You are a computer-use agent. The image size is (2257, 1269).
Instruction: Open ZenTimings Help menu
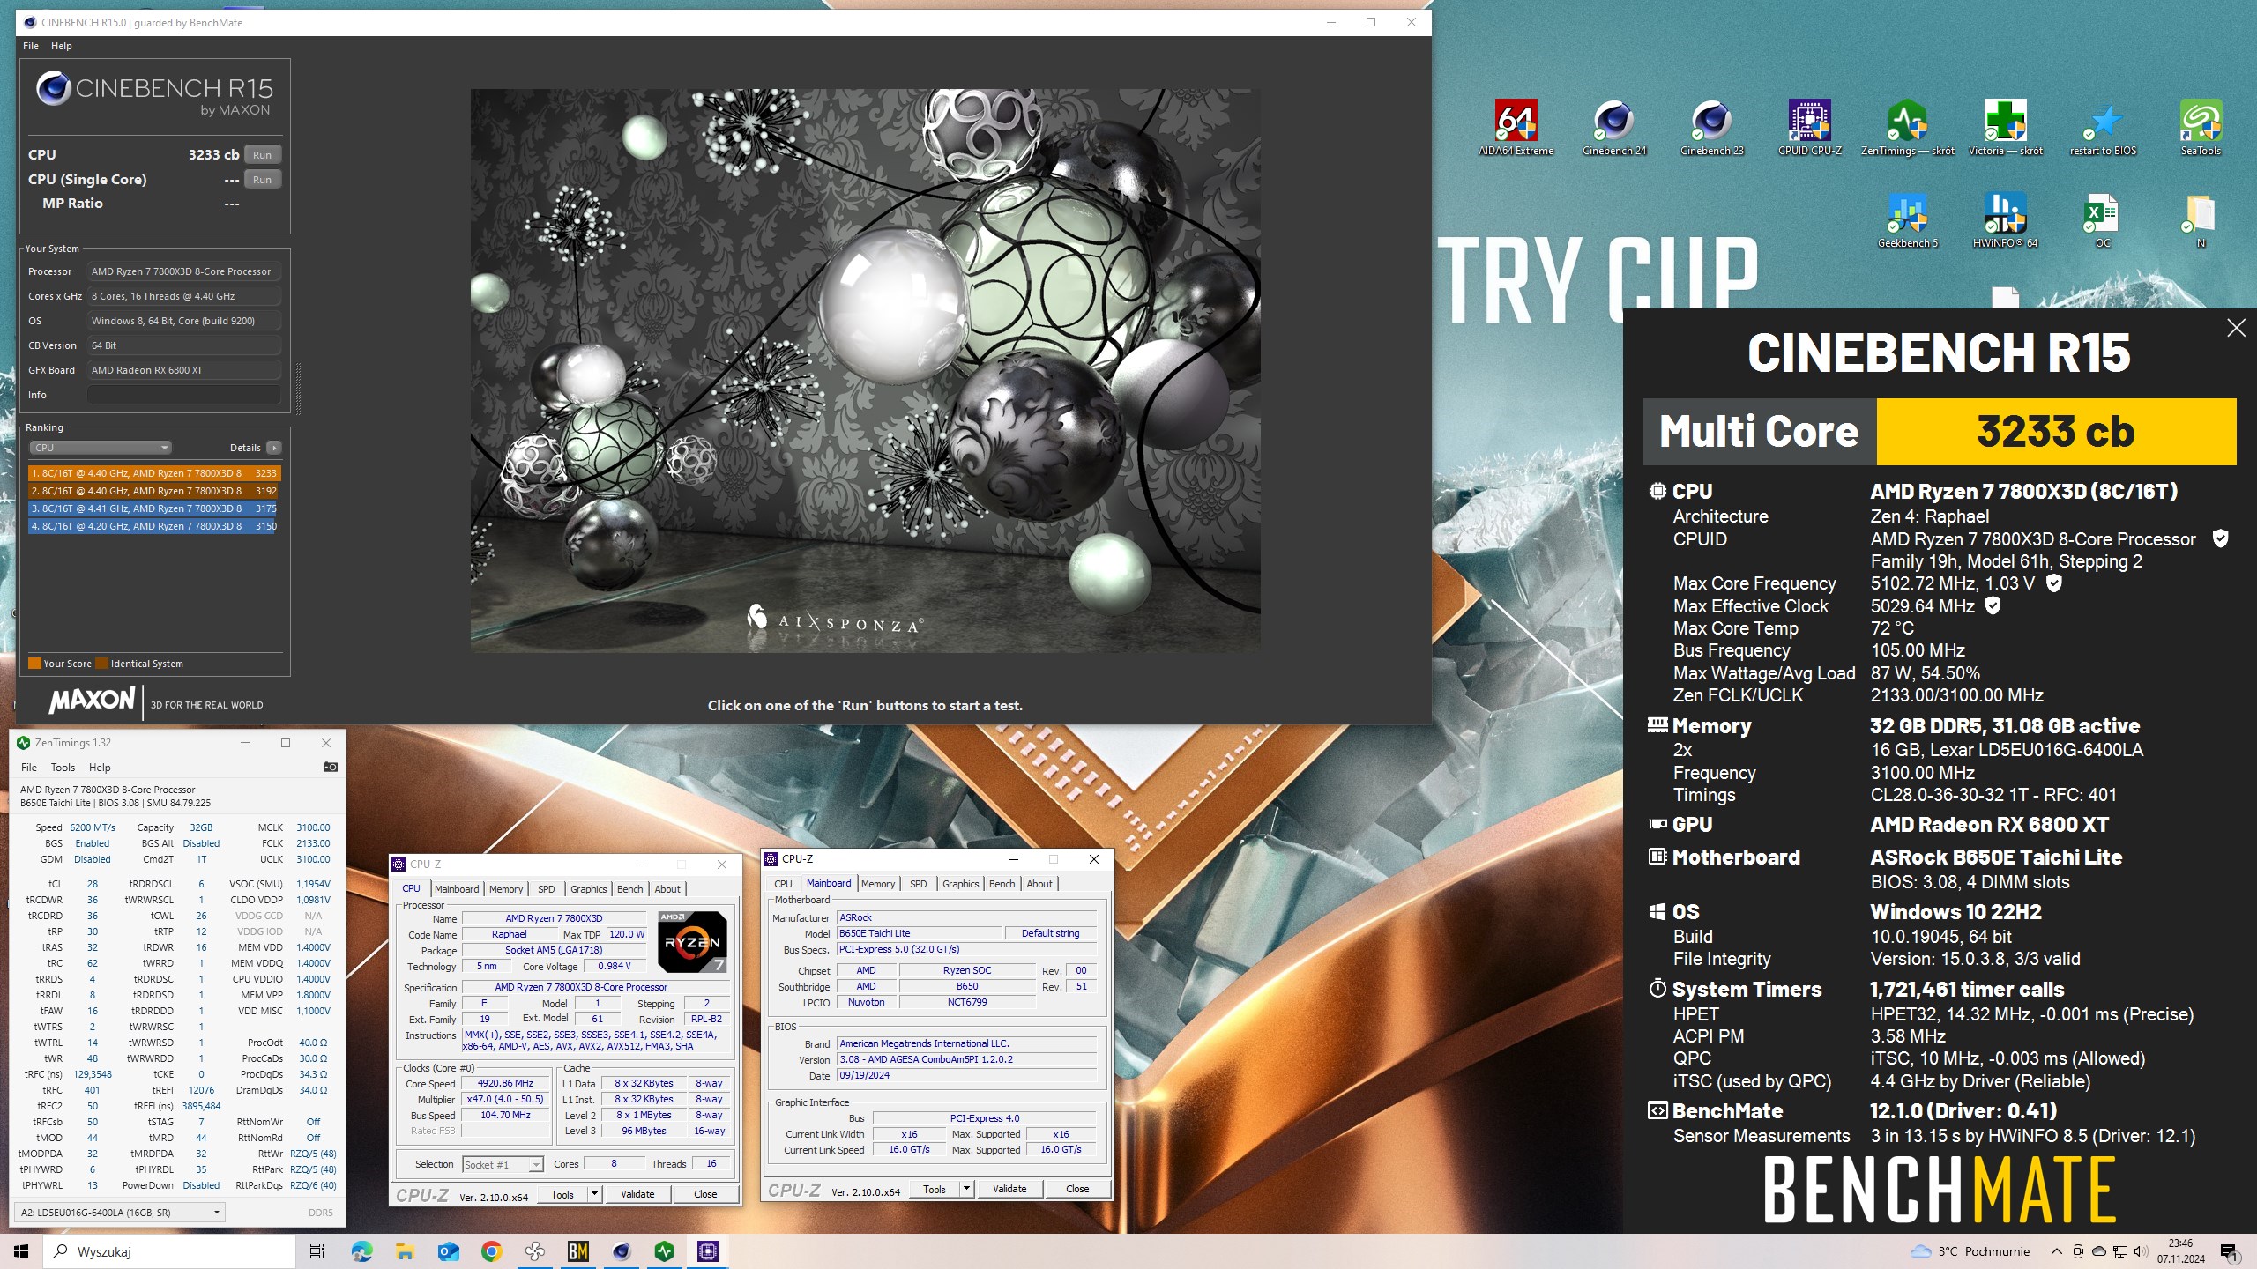[x=100, y=768]
